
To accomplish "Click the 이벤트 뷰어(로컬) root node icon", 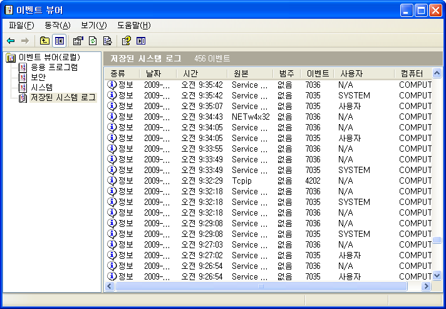I will click(11, 58).
